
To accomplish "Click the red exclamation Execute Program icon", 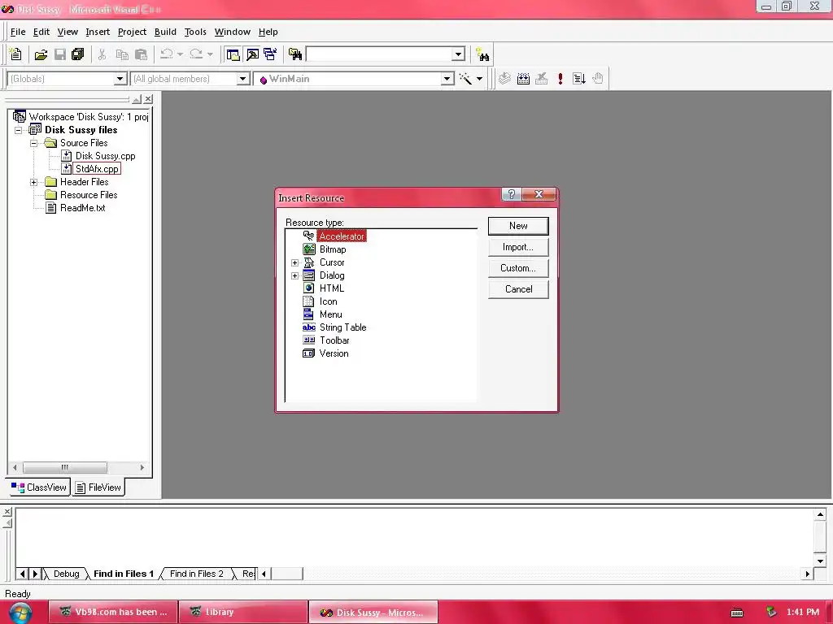I will 560,79.
